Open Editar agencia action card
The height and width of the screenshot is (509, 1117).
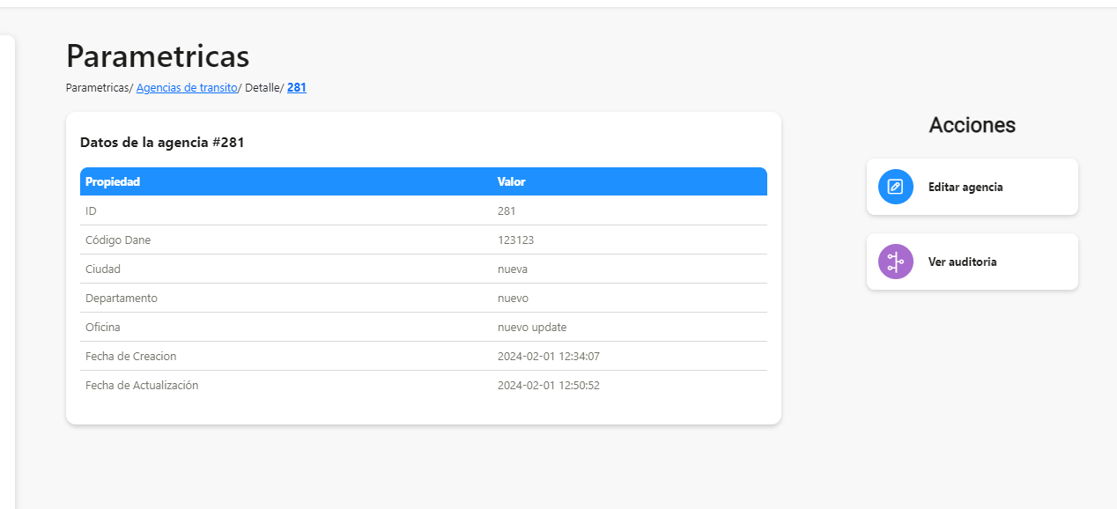point(973,187)
